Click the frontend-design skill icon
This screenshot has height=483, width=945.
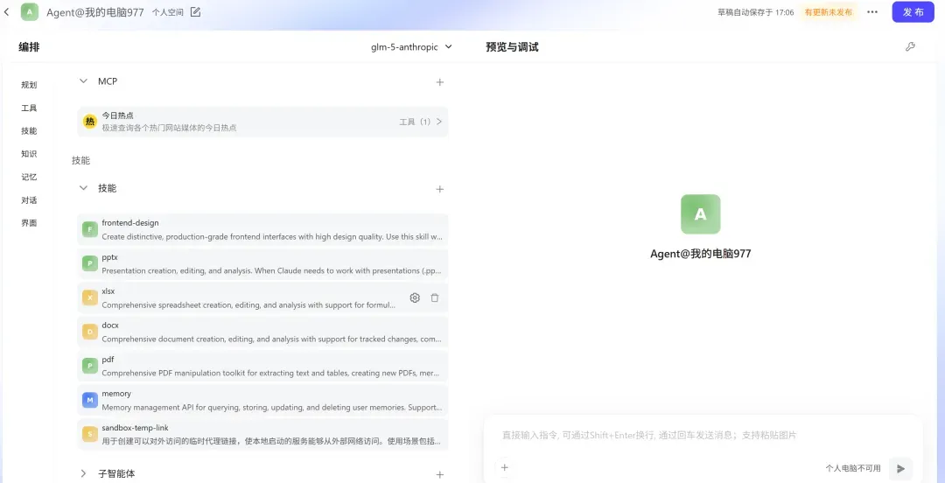tap(90, 229)
